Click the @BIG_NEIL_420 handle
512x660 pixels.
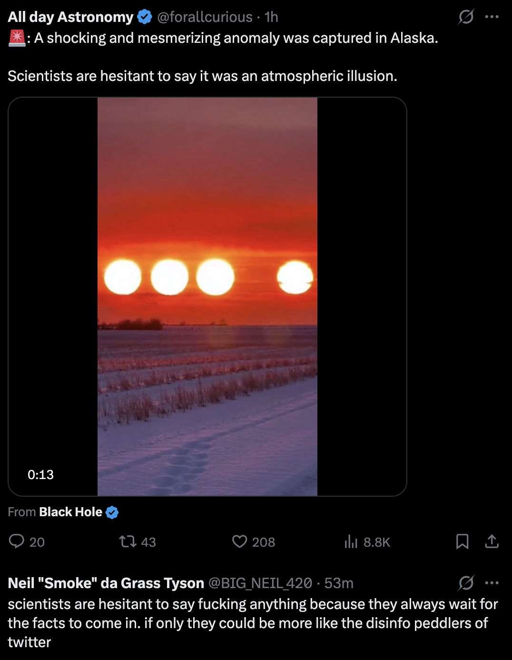(x=260, y=583)
